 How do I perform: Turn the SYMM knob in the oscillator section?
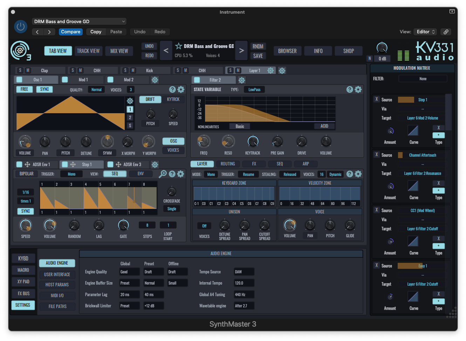click(107, 142)
